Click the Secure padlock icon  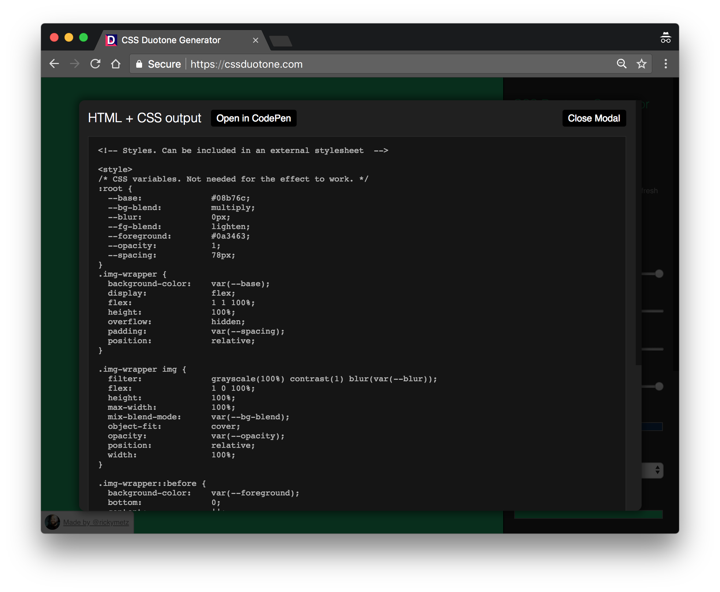139,64
